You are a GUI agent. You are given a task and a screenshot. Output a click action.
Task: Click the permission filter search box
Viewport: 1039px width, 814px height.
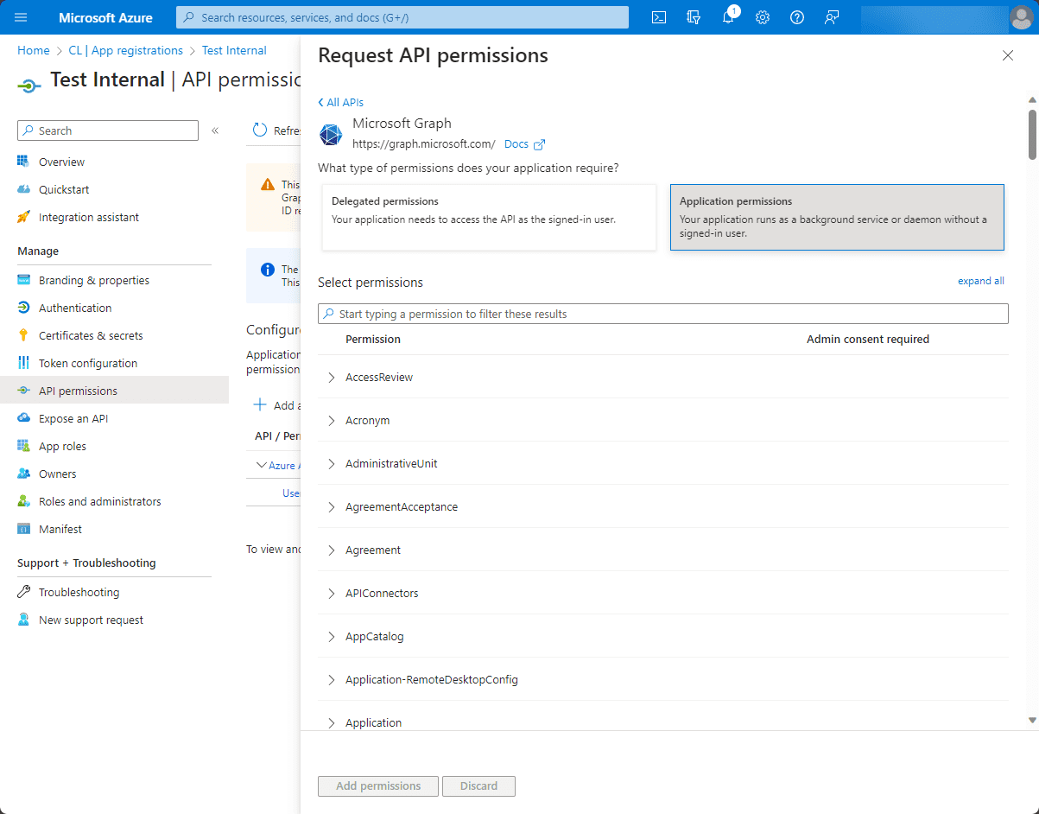click(663, 314)
